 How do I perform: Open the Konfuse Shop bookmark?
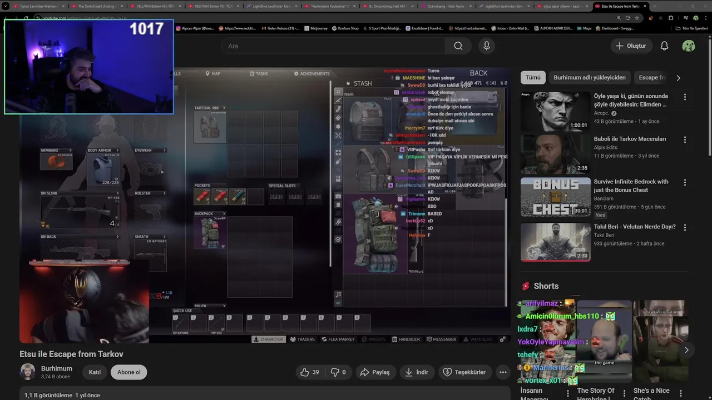pos(344,28)
